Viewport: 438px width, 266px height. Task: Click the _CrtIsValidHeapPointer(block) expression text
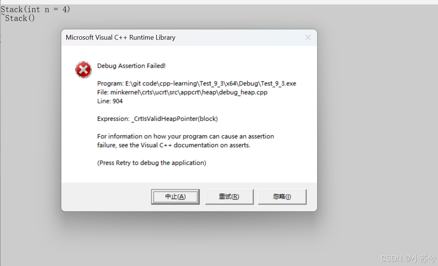coord(174,119)
